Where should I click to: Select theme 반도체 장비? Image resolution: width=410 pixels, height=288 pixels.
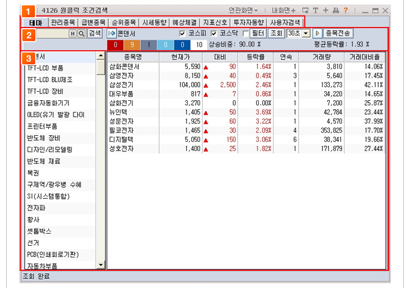pos(60,138)
